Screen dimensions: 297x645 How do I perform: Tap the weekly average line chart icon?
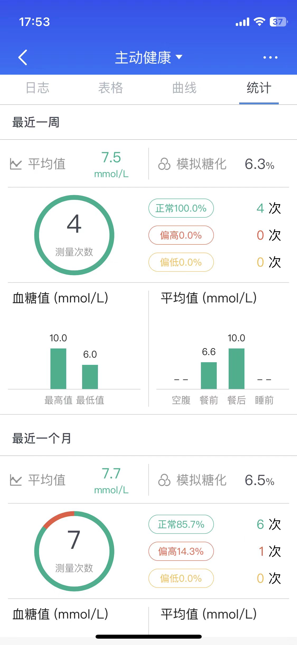click(x=16, y=164)
